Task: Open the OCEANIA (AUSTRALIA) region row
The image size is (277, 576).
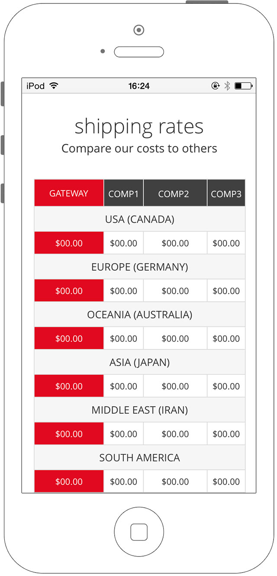Action: (140, 314)
